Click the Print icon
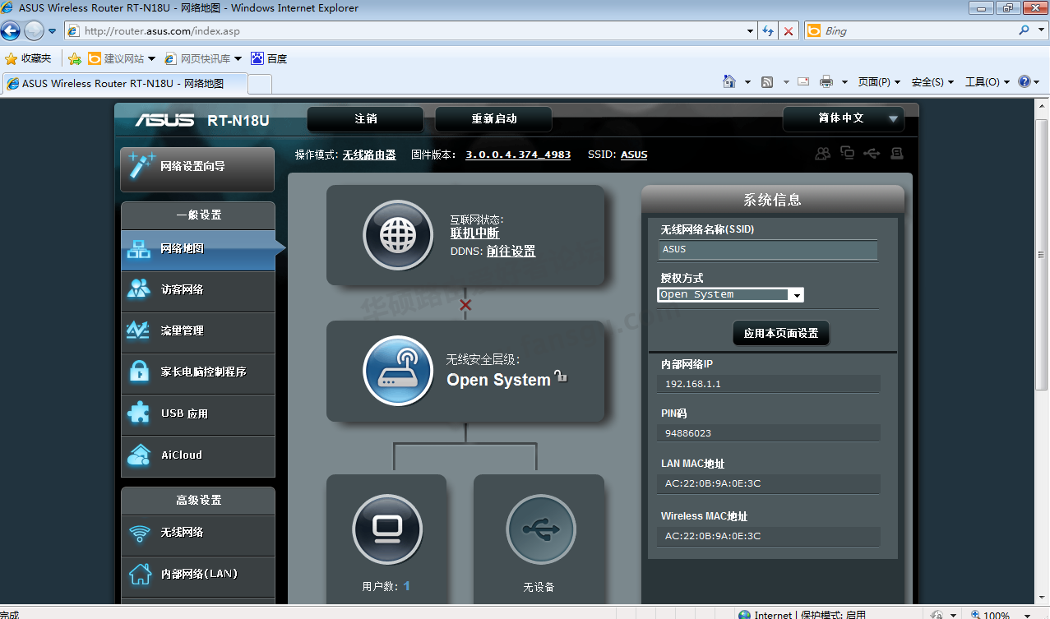Image resolution: width=1050 pixels, height=619 pixels. [826, 81]
